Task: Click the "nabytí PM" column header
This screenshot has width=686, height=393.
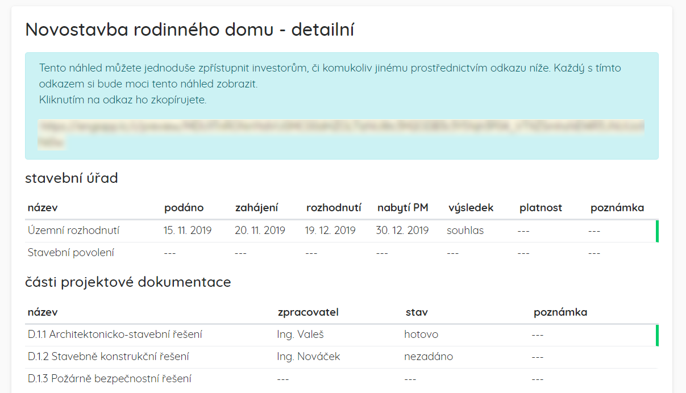Action: tap(403, 208)
